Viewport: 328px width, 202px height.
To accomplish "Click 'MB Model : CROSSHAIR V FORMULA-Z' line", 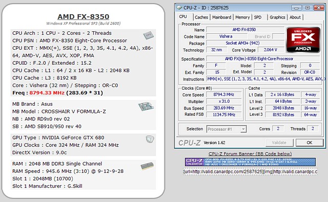I will tap(59, 111).
